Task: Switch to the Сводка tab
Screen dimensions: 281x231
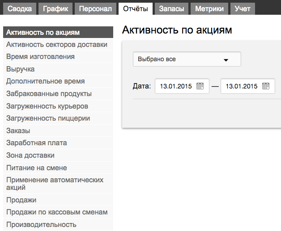Action: point(20,8)
